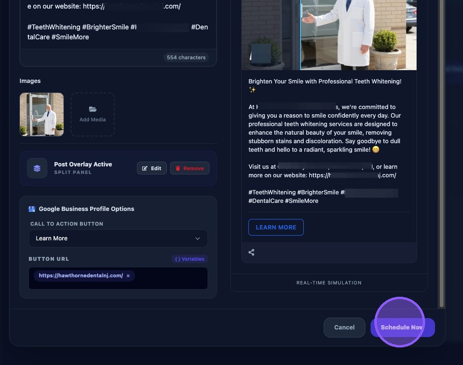Click the Button URL input field
Screen dimensions: 463x365
point(118,278)
